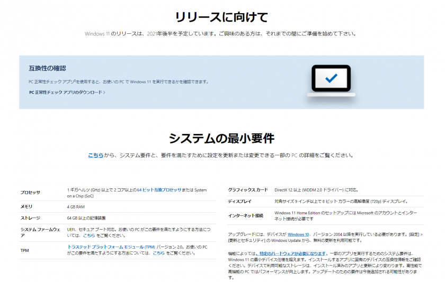
Task: Select the グラフィックス カード label
Action: tap(248, 190)
